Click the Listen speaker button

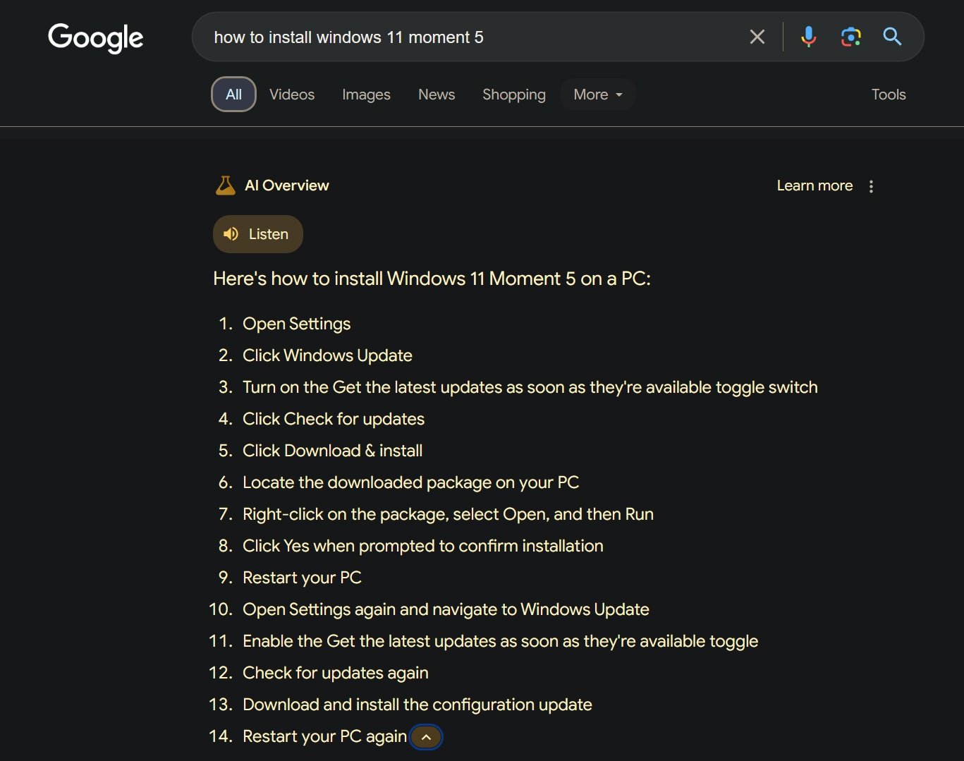(x=257, y=234)
